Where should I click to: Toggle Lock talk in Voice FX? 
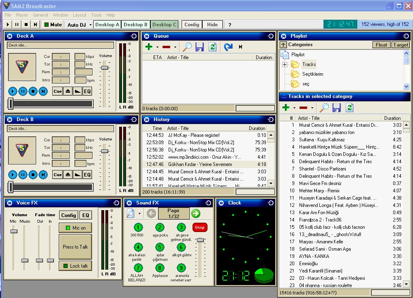tap(75, 266)
